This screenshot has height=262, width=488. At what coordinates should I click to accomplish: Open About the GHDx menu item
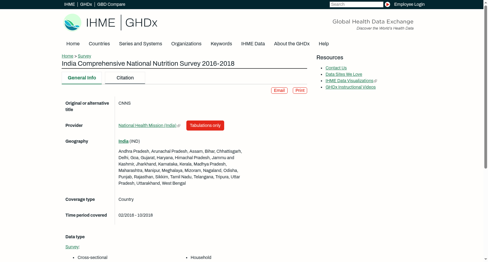click(x=292, y=44)
